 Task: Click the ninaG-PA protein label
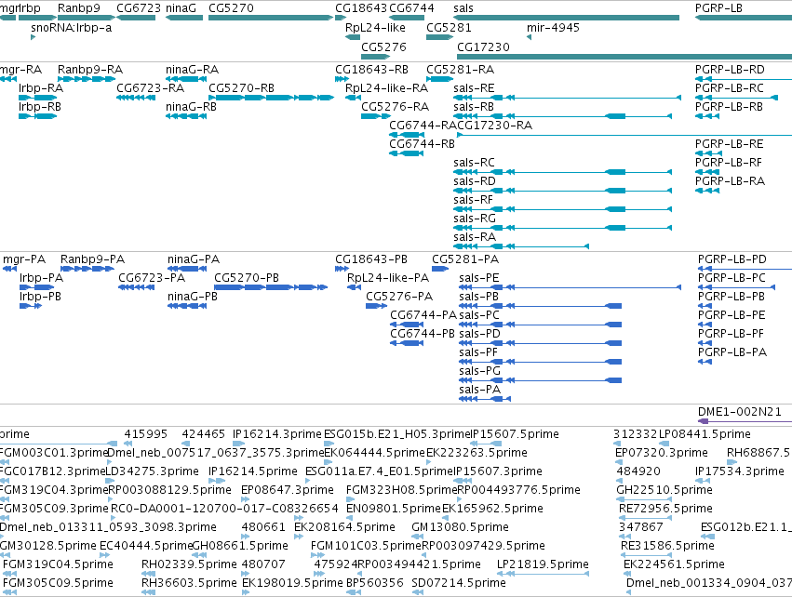tap(194, 259)
